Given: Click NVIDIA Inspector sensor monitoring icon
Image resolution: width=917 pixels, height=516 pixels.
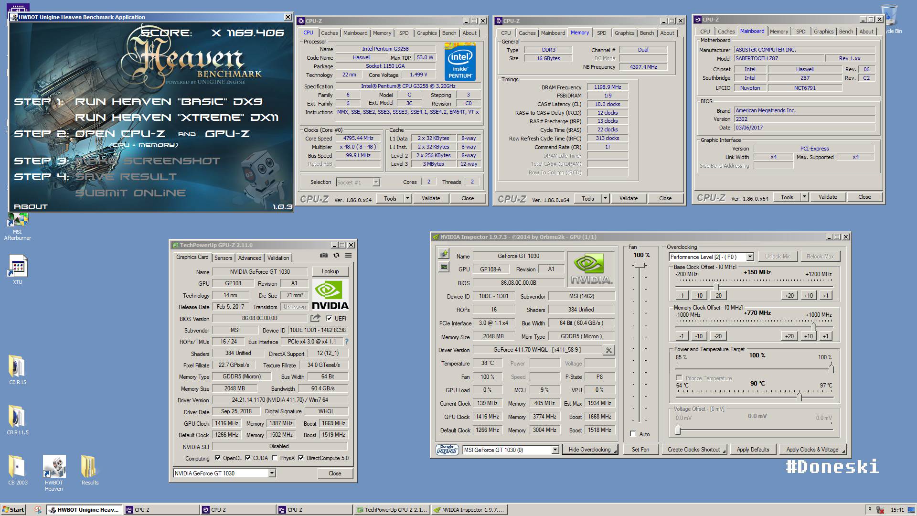Looking at the screenshot, I should click(x=444, y=267).
